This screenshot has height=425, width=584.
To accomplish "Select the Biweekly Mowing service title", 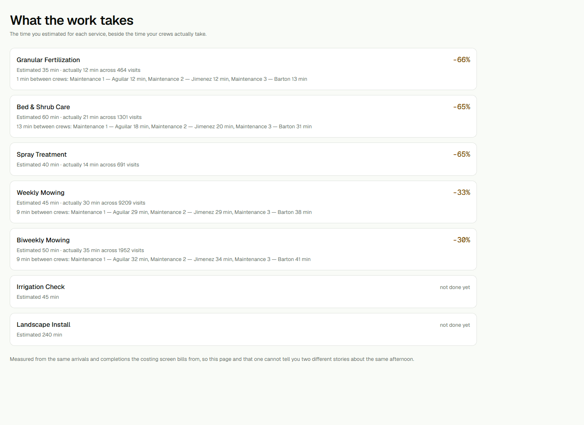I will coord(43,240).
